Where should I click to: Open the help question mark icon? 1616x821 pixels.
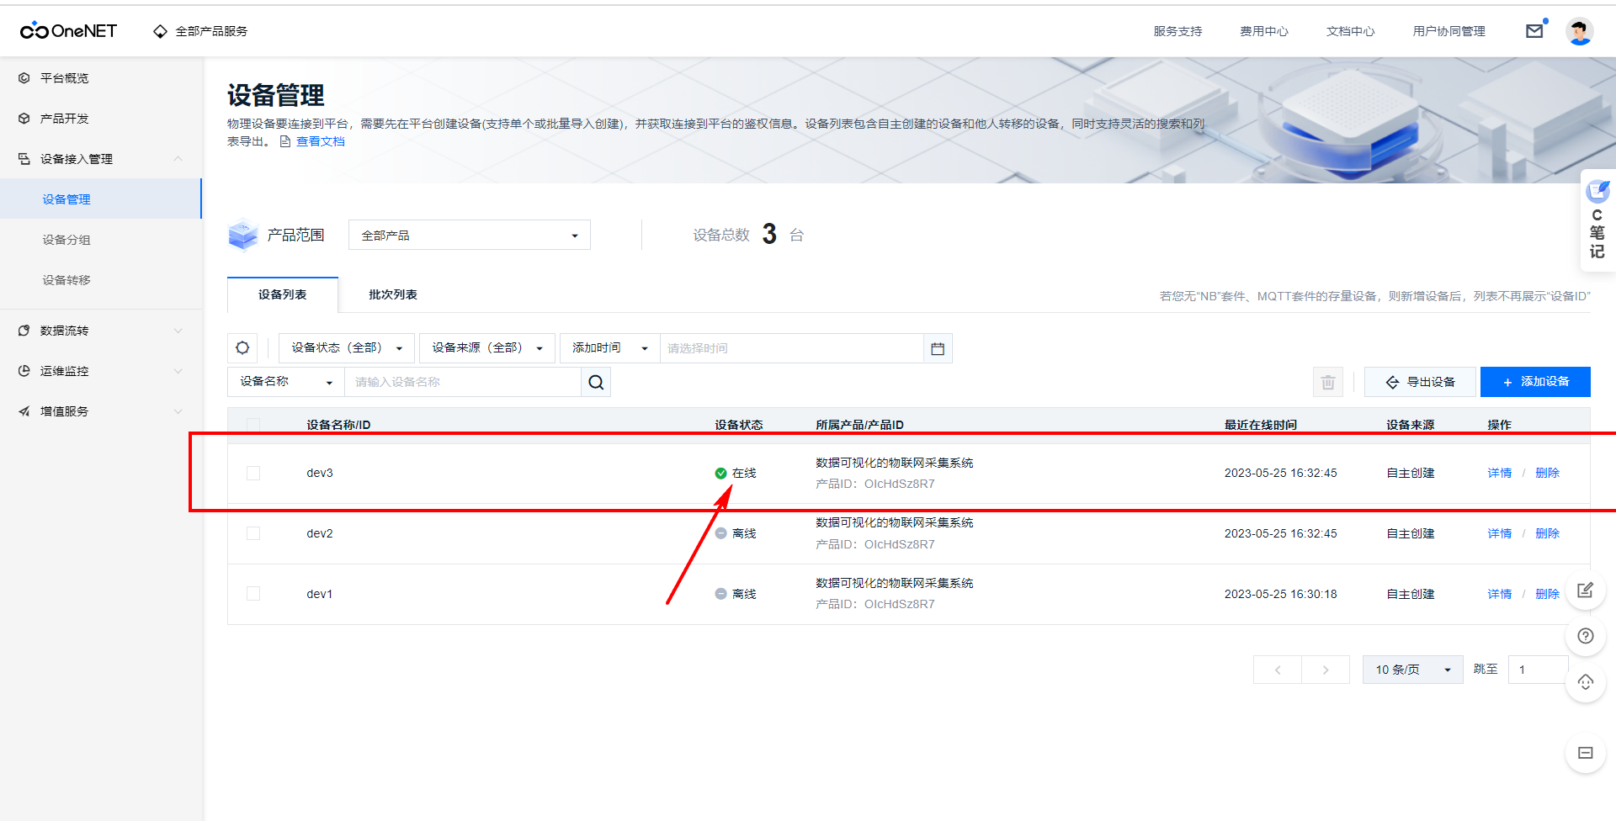pos(1586,636)
